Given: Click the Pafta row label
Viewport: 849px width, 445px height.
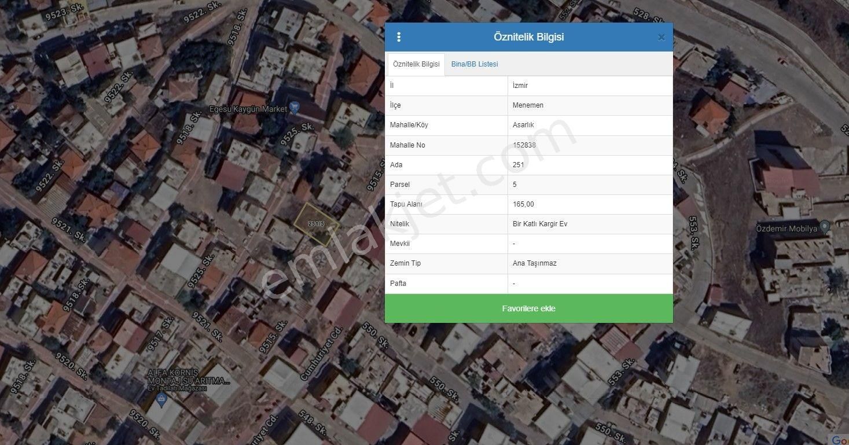Looking at the screenshot, I should click(x=398, y=284).
